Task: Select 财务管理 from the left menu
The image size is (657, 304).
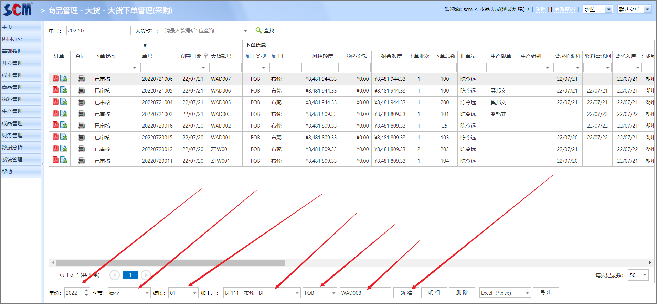Action: click(12, 135)
